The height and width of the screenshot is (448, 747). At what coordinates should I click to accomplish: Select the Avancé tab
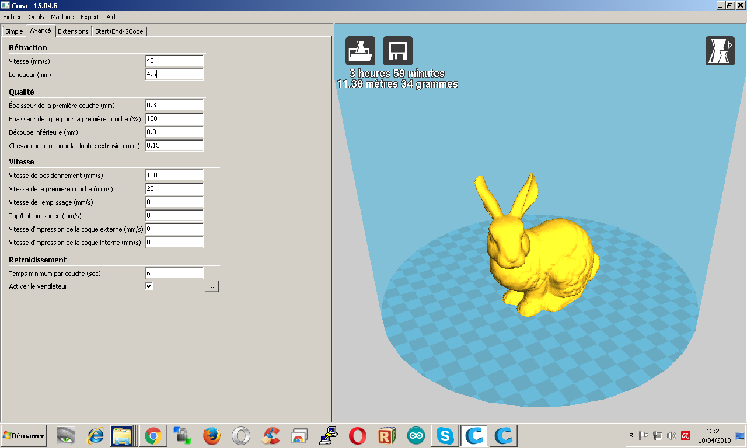point(41,31)
